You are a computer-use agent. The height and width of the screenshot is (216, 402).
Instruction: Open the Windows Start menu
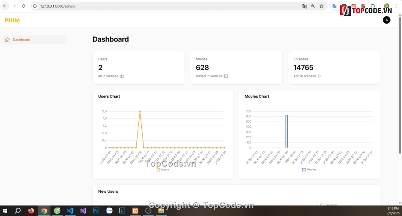pyautogui.click(x=5, y=211)
